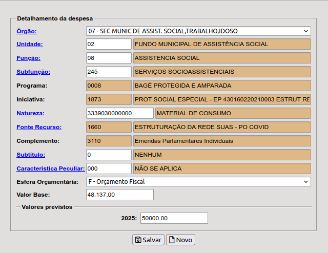Open the Órgão lookup link

coord(27,31)
